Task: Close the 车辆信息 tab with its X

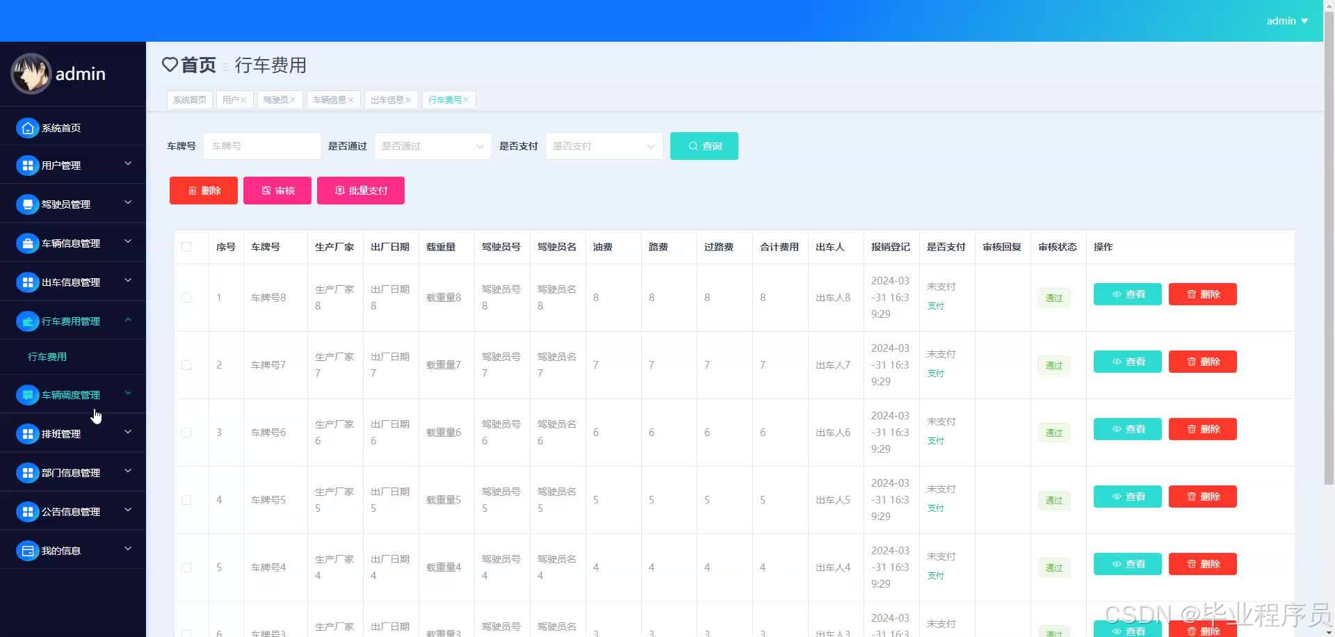Action: [x=350, y=100]
